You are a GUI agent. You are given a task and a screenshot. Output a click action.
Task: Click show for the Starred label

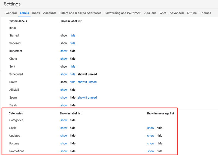click(x=64, y=35)
